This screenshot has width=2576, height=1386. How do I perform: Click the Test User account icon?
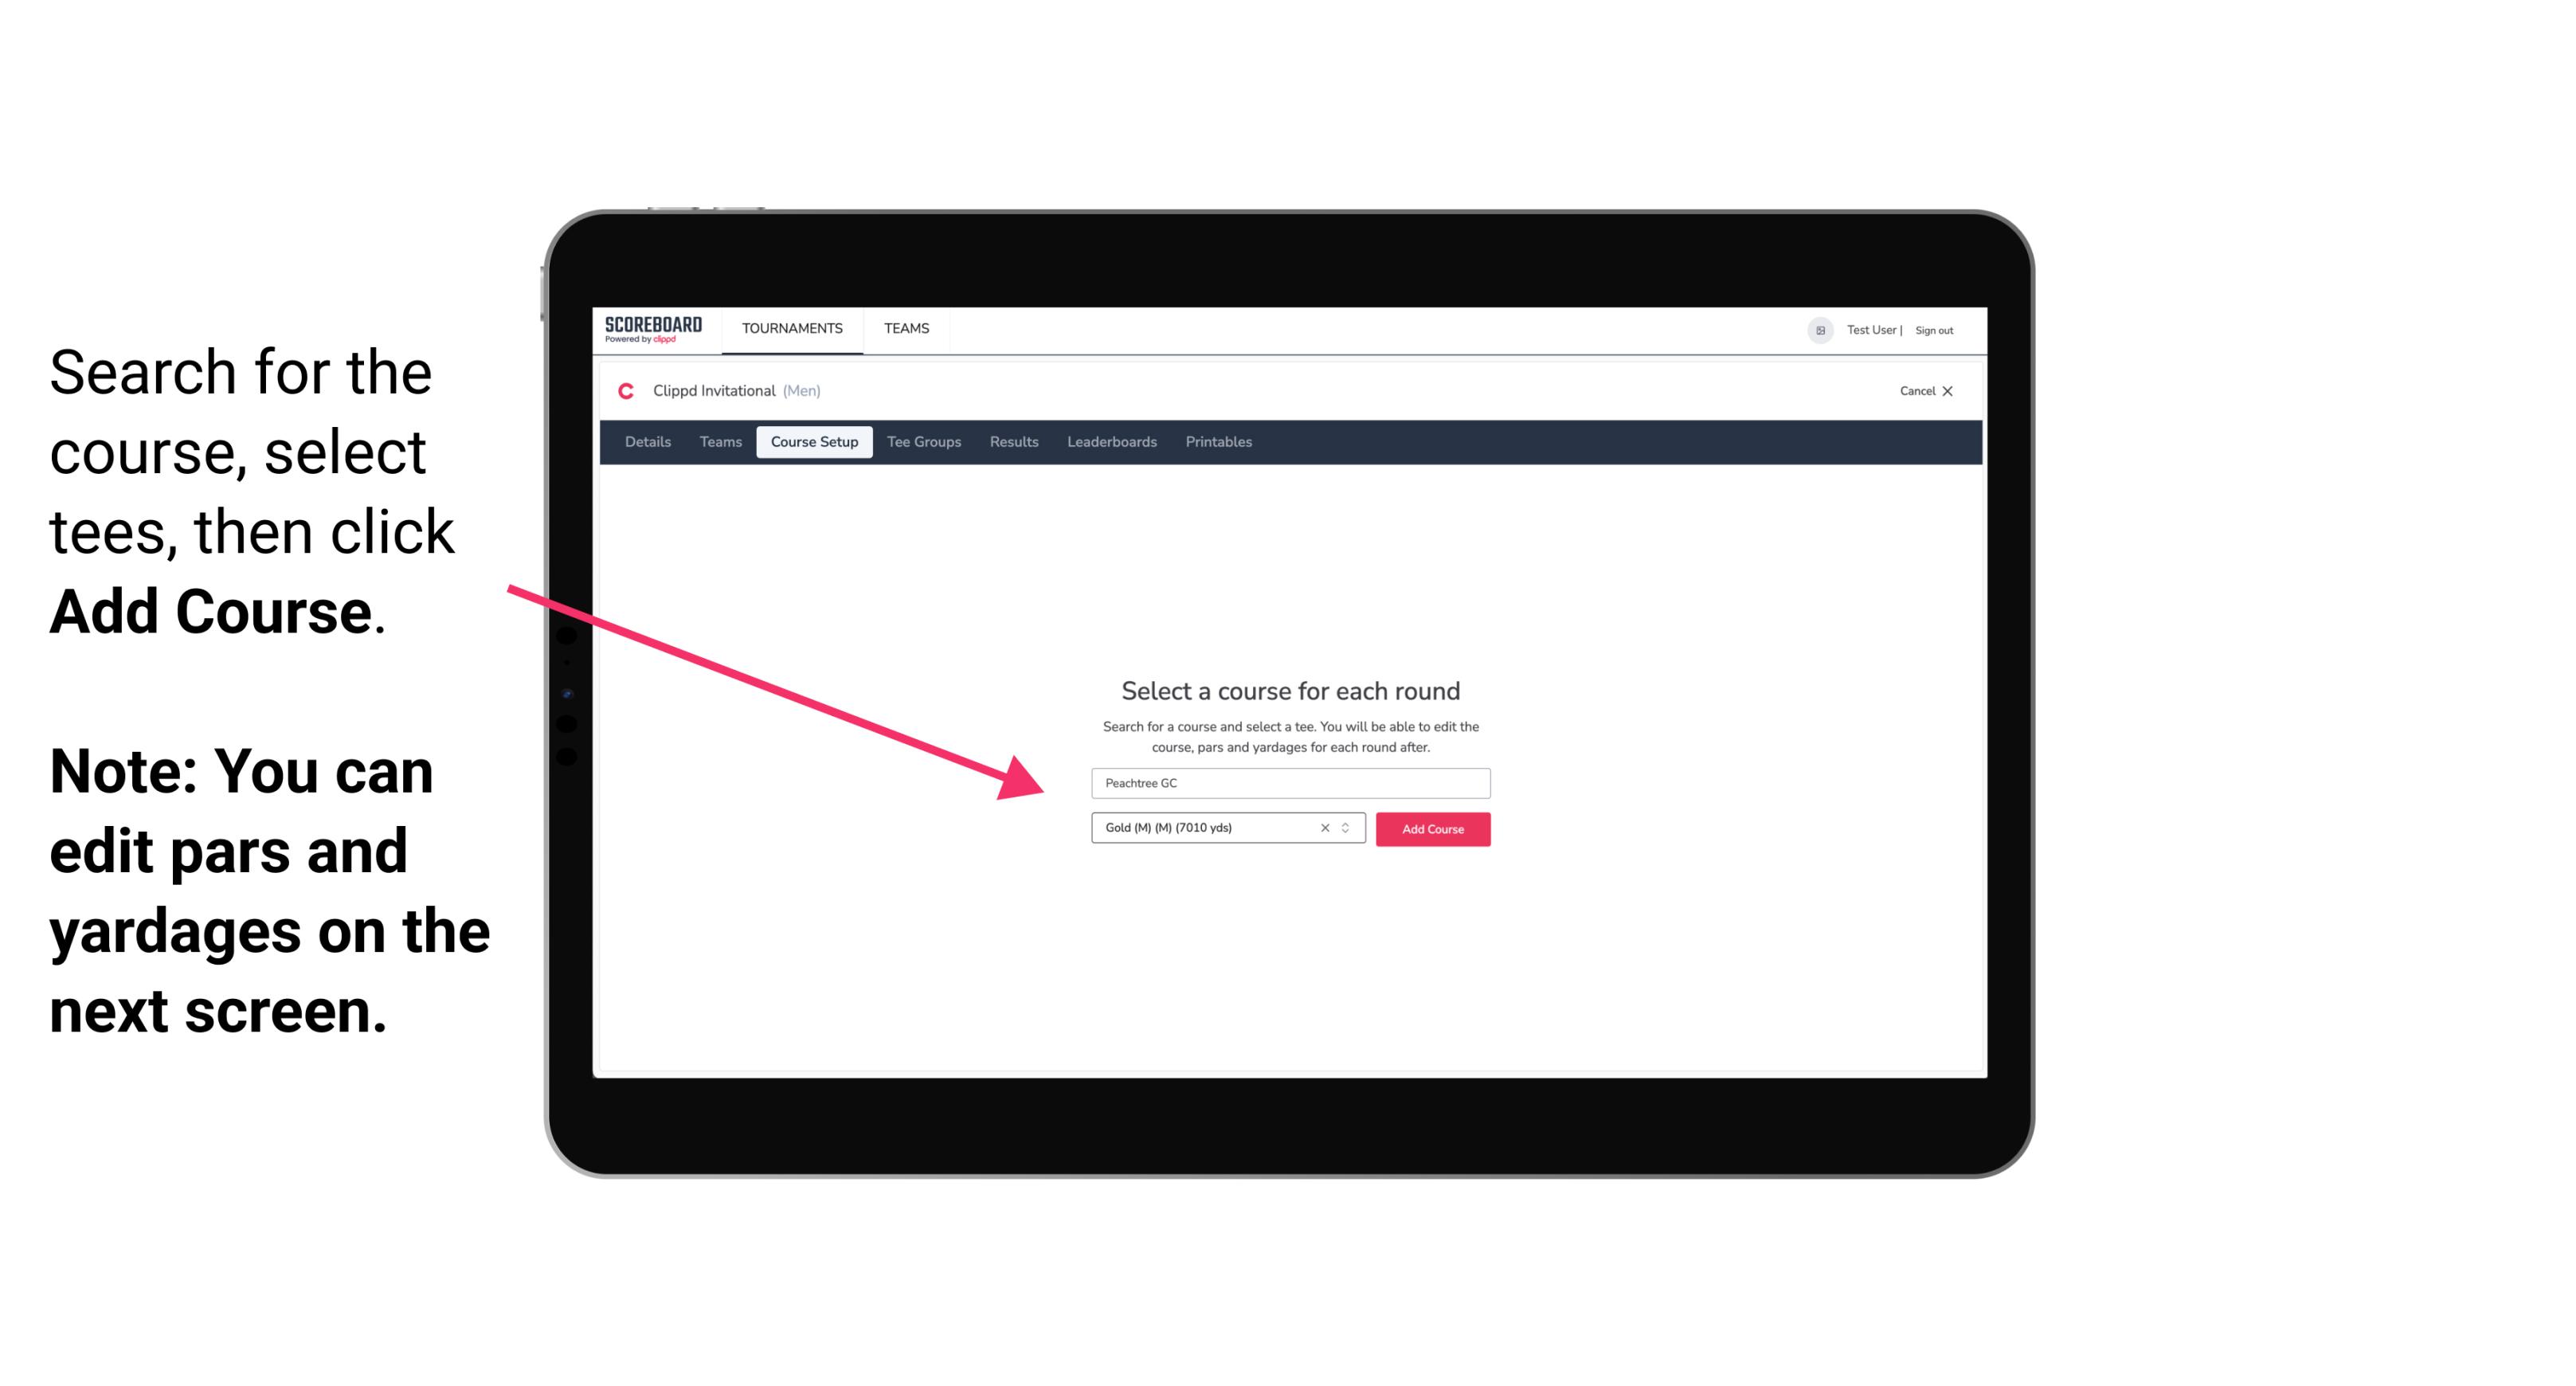point(1815,331)
